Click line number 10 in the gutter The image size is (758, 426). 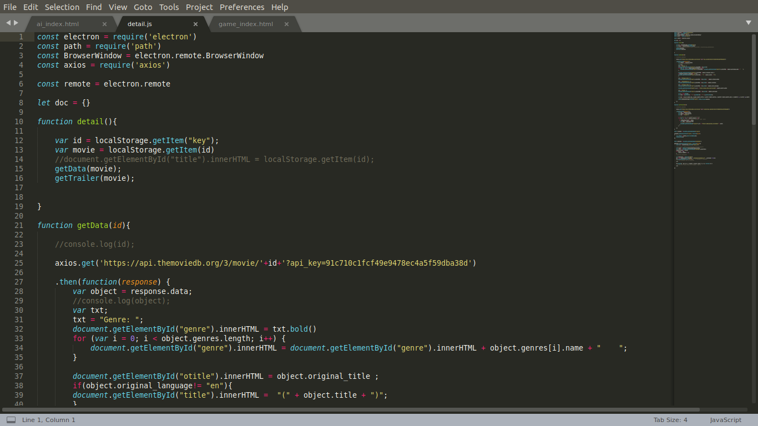pos(19,121)
